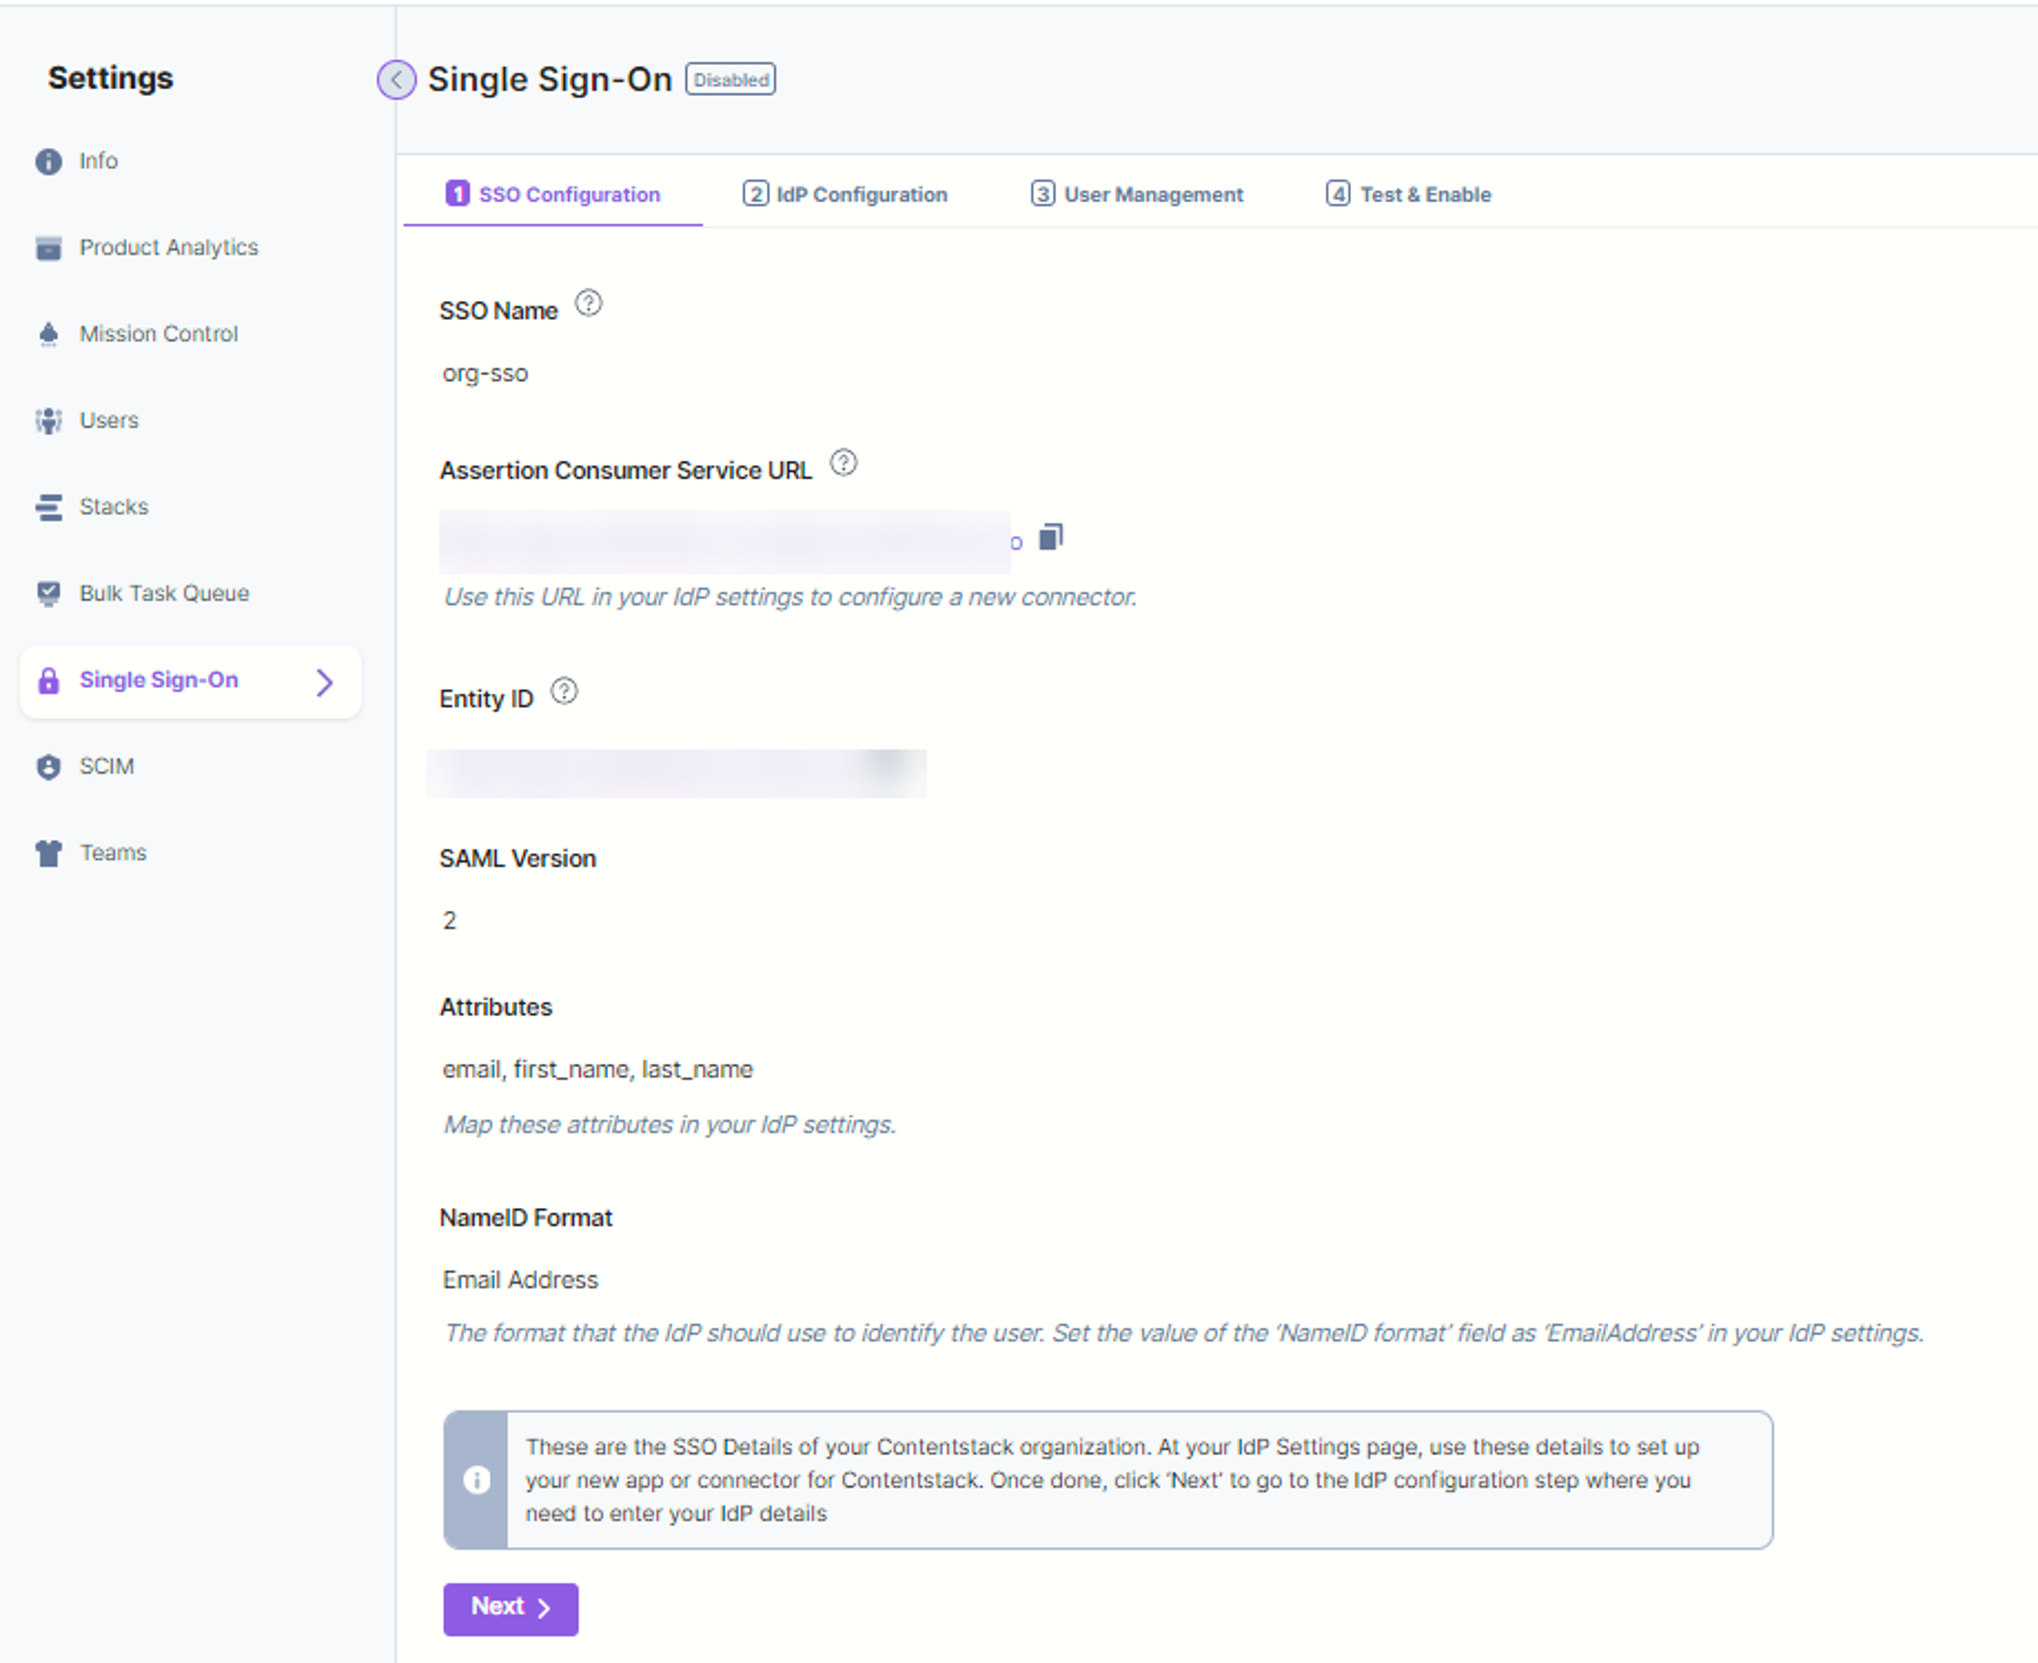Click the Single Sign-On lock icon
The width and height of the screenshot is (2038, 1663).
pyautogui.click(x=49, y=680)
